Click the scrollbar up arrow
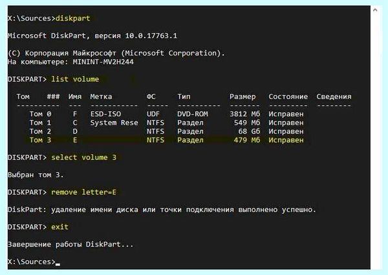The image size is (388, 275). coord(375,10)
